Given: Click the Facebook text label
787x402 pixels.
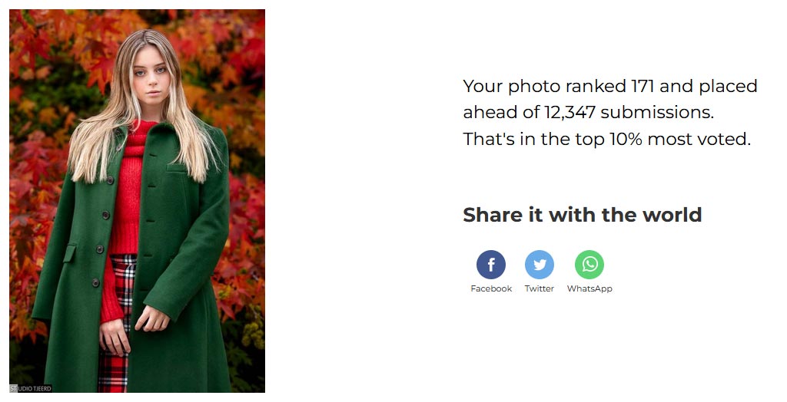Looking at the screenshot, I should coord(491,288).
